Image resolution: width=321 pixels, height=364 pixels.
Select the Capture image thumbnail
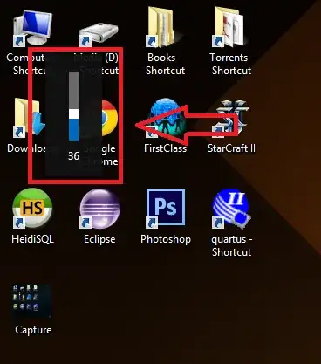(x=32, y=301)
